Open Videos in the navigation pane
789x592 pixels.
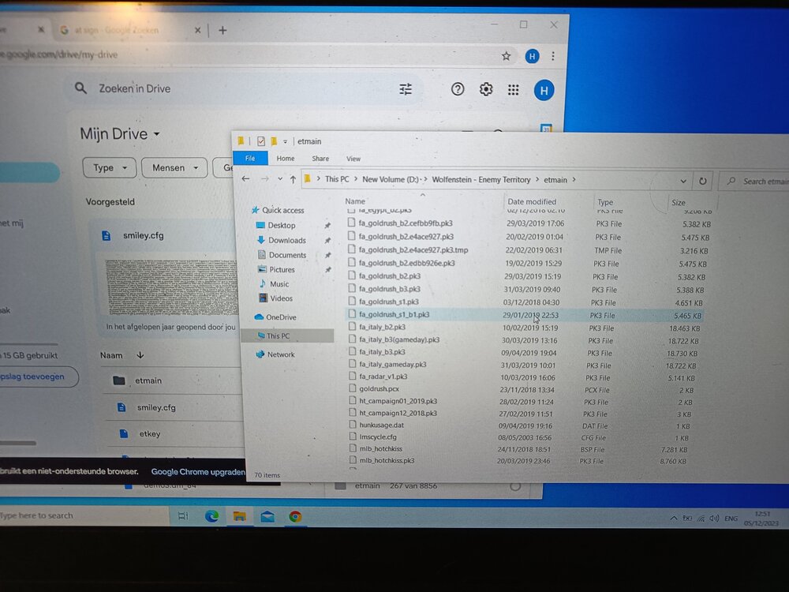[x=281, y=298]
